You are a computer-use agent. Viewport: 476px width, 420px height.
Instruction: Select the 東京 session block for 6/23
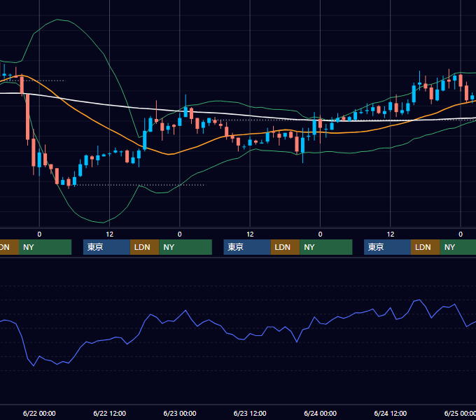pyautogui.click(x=247, y=247)
